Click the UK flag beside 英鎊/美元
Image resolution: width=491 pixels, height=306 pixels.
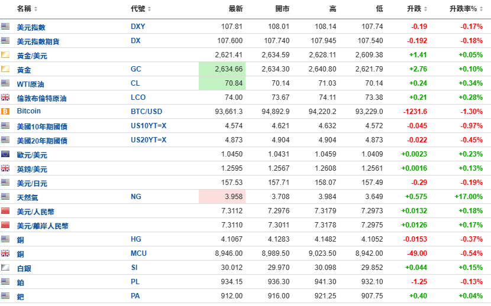point(5,168)
